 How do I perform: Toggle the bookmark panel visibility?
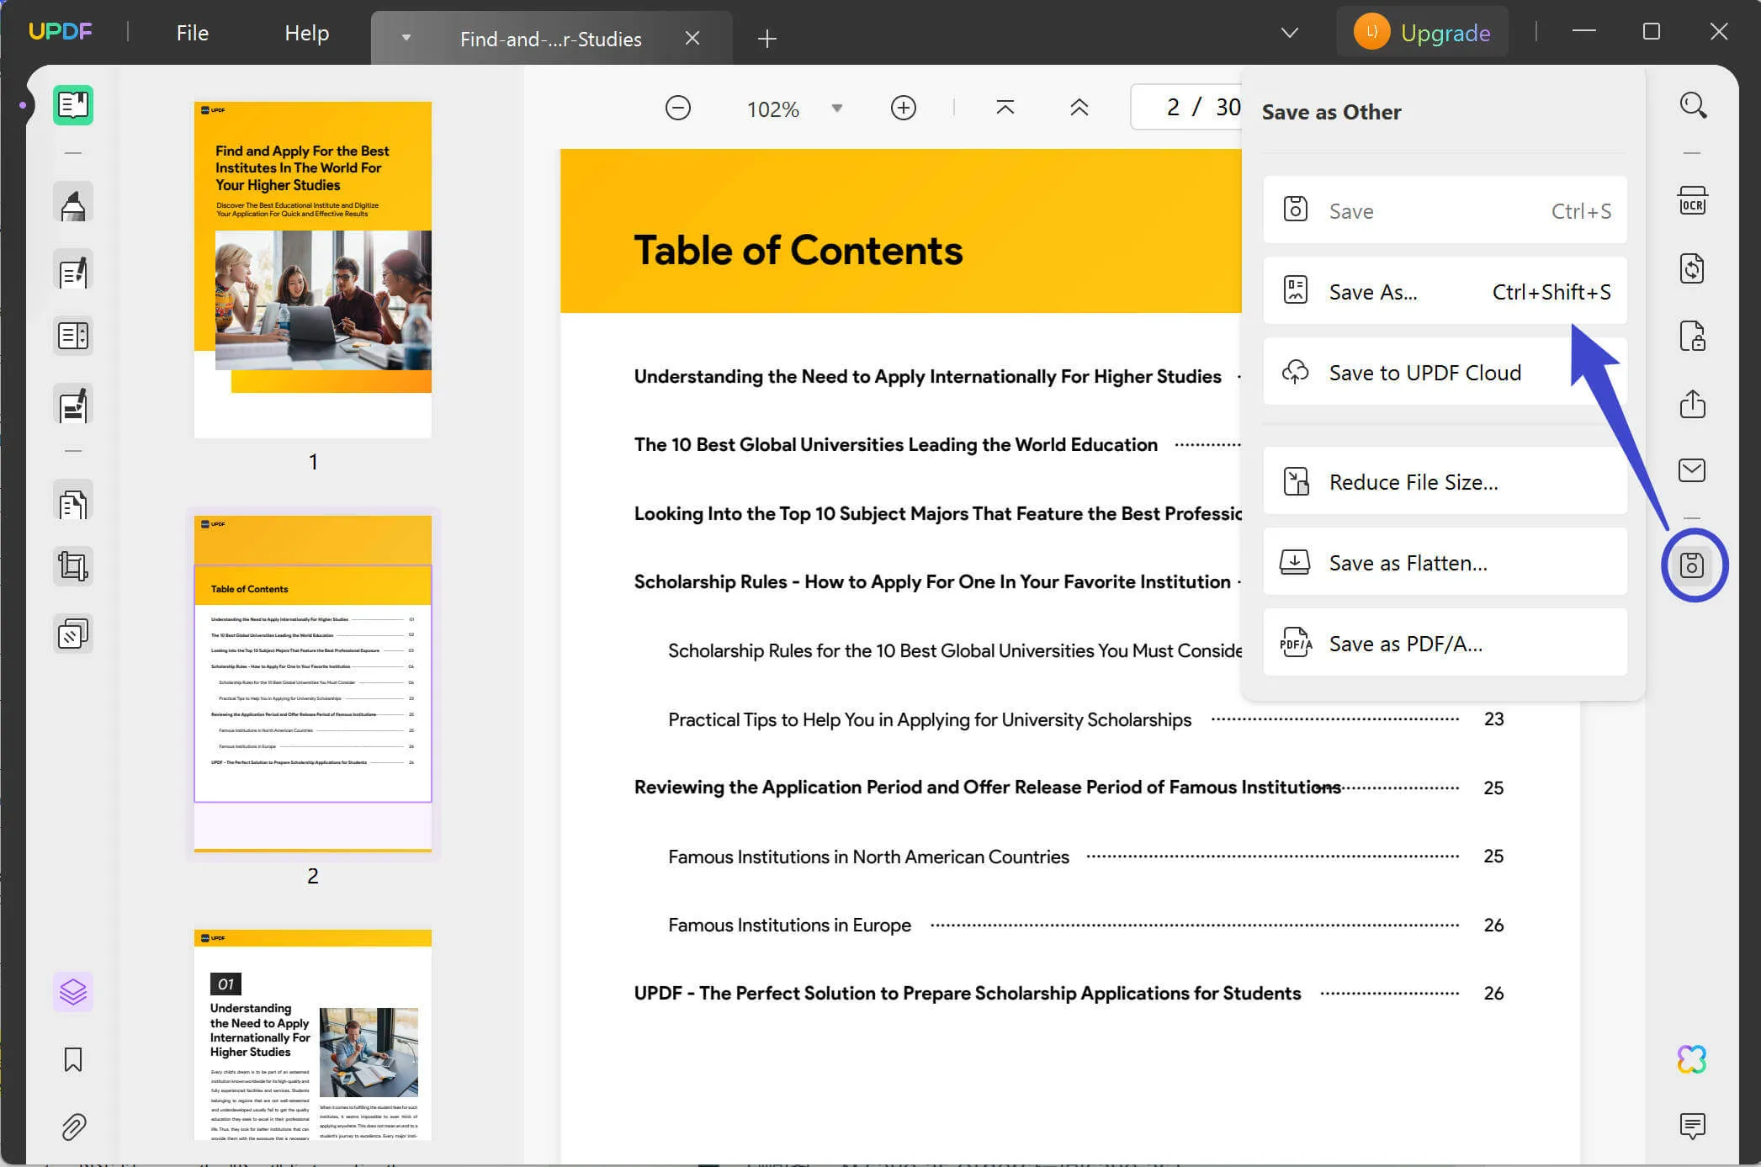pos(72,1058)
